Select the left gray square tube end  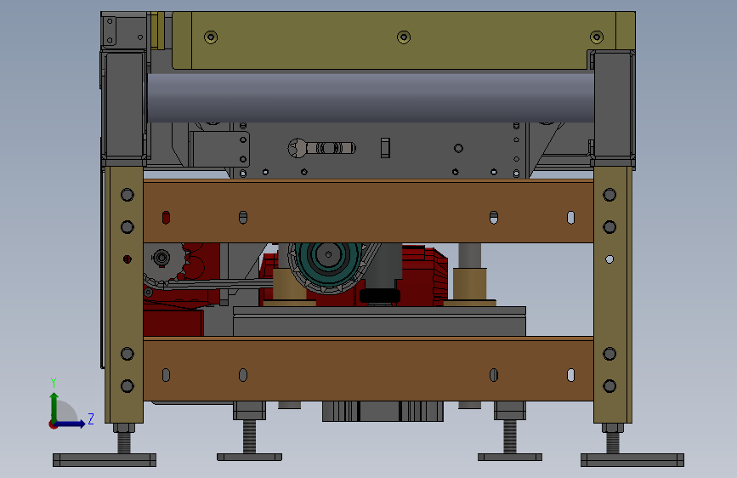click(123, 105)
